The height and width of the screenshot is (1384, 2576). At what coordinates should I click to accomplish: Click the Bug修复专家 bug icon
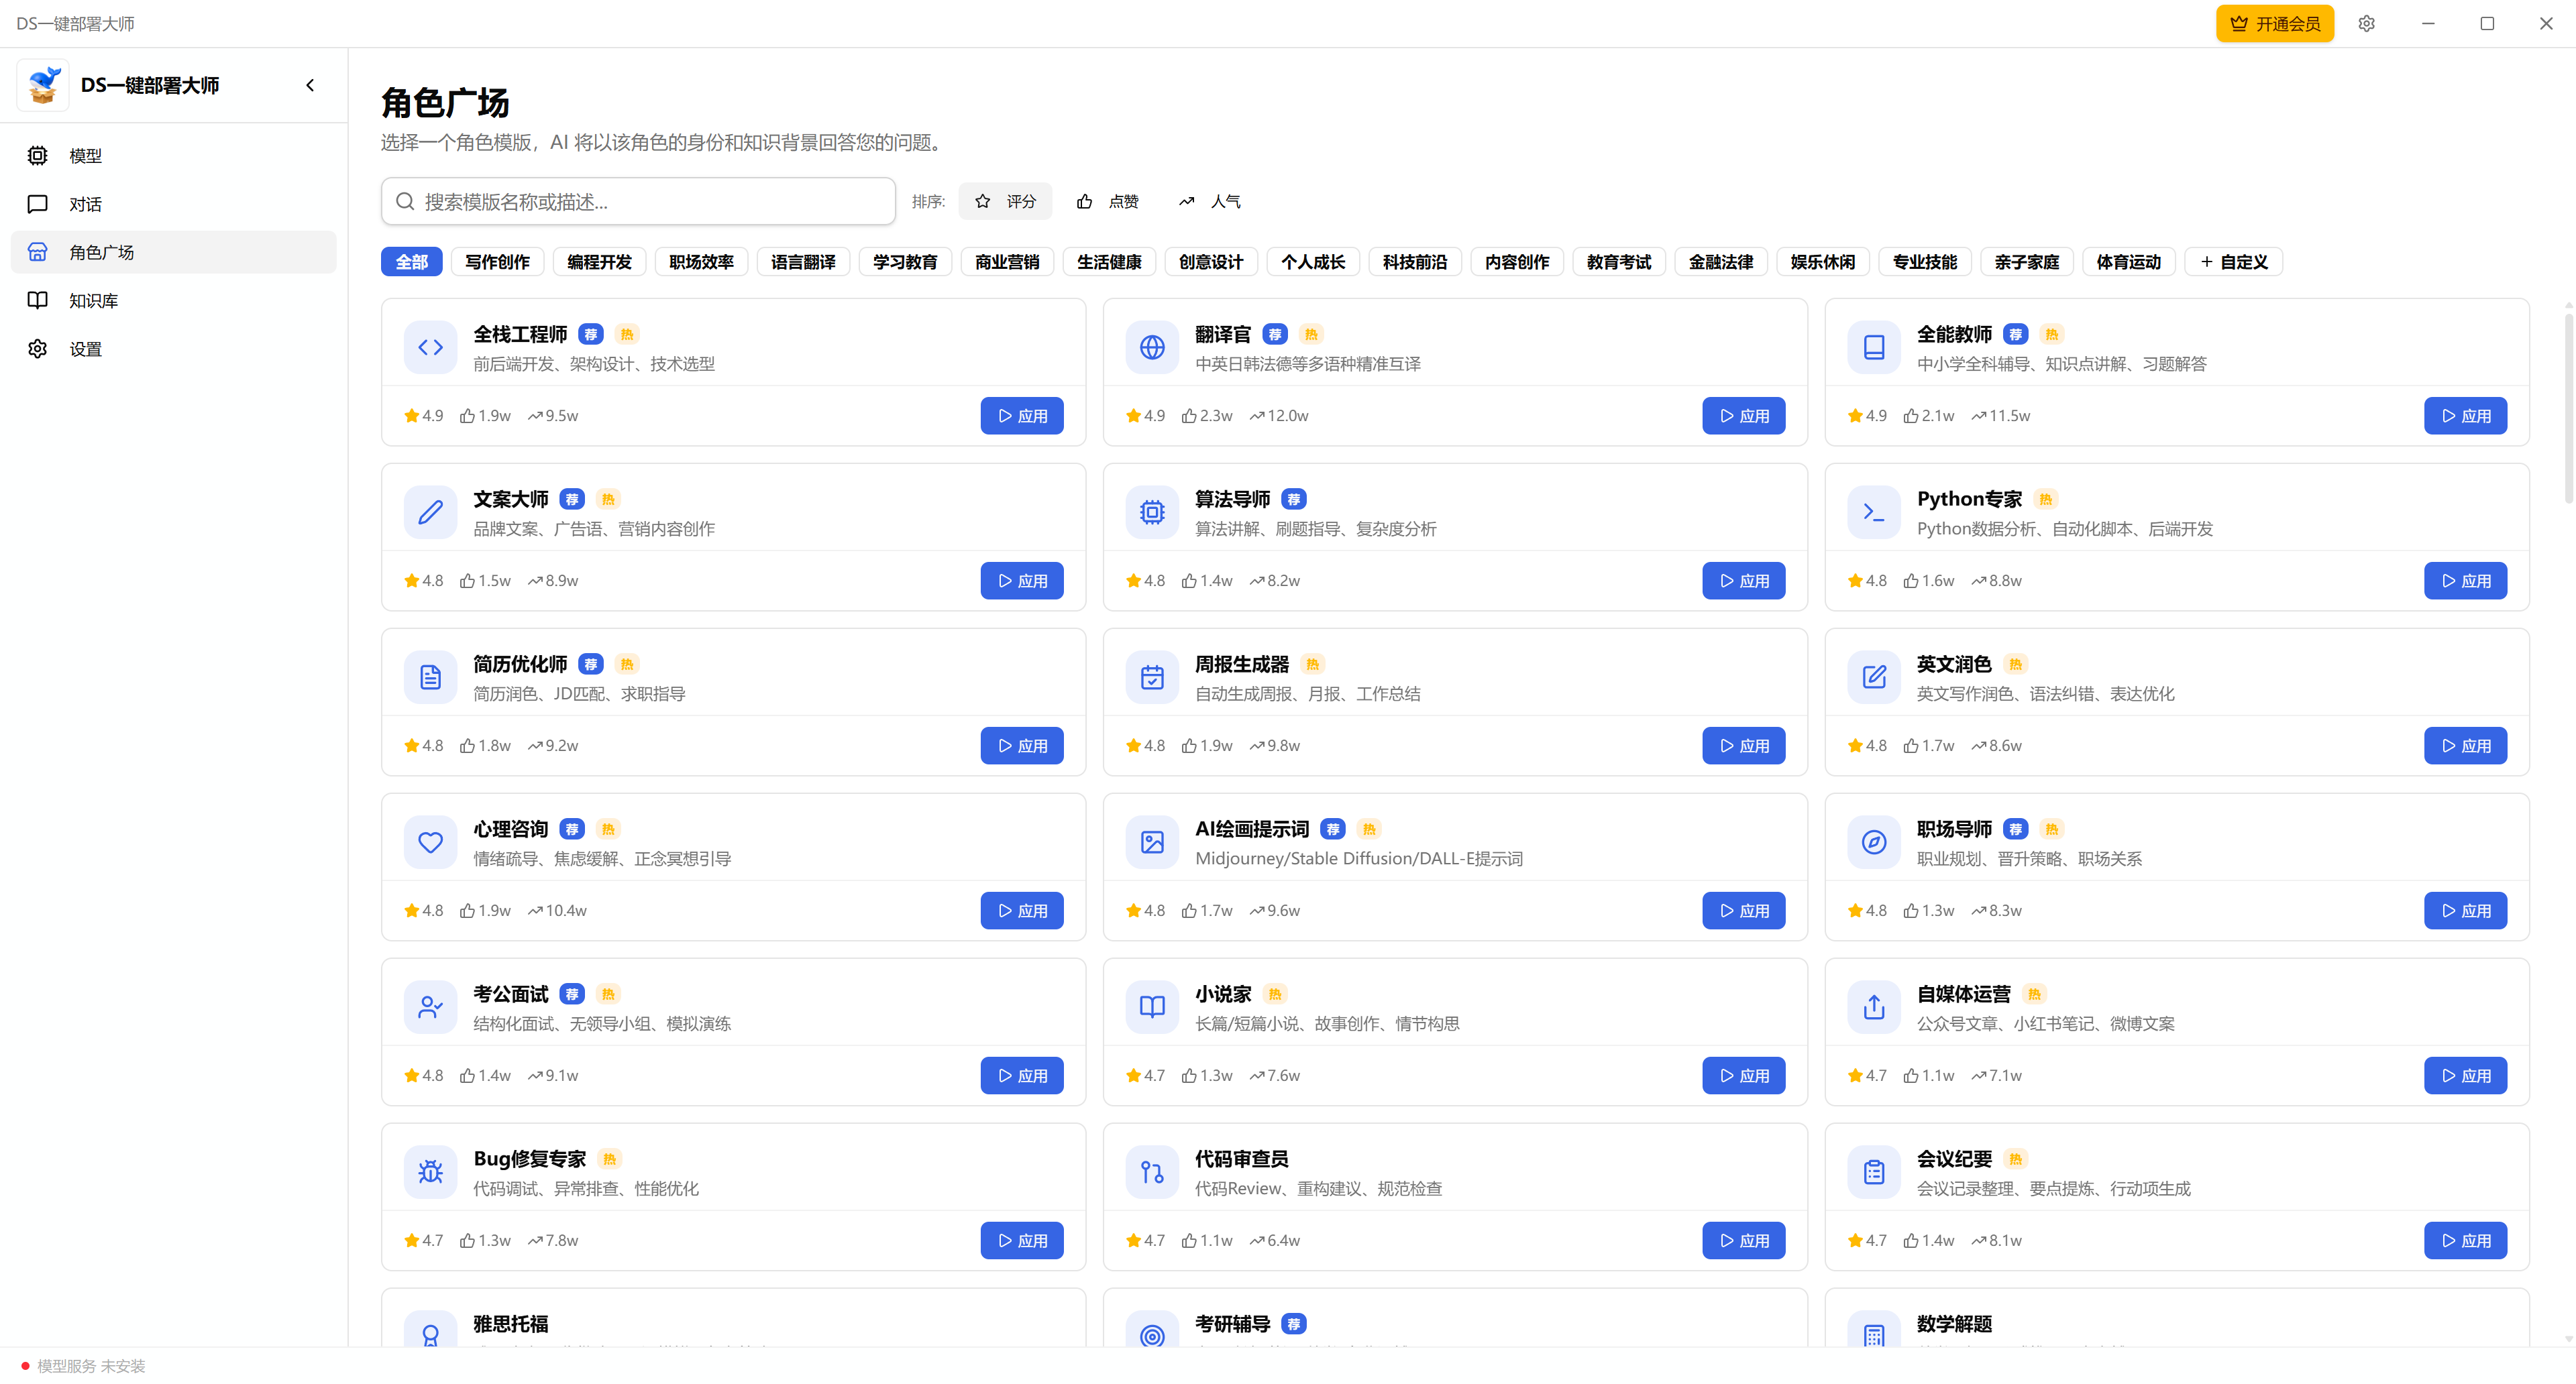tap(431, 1172)
